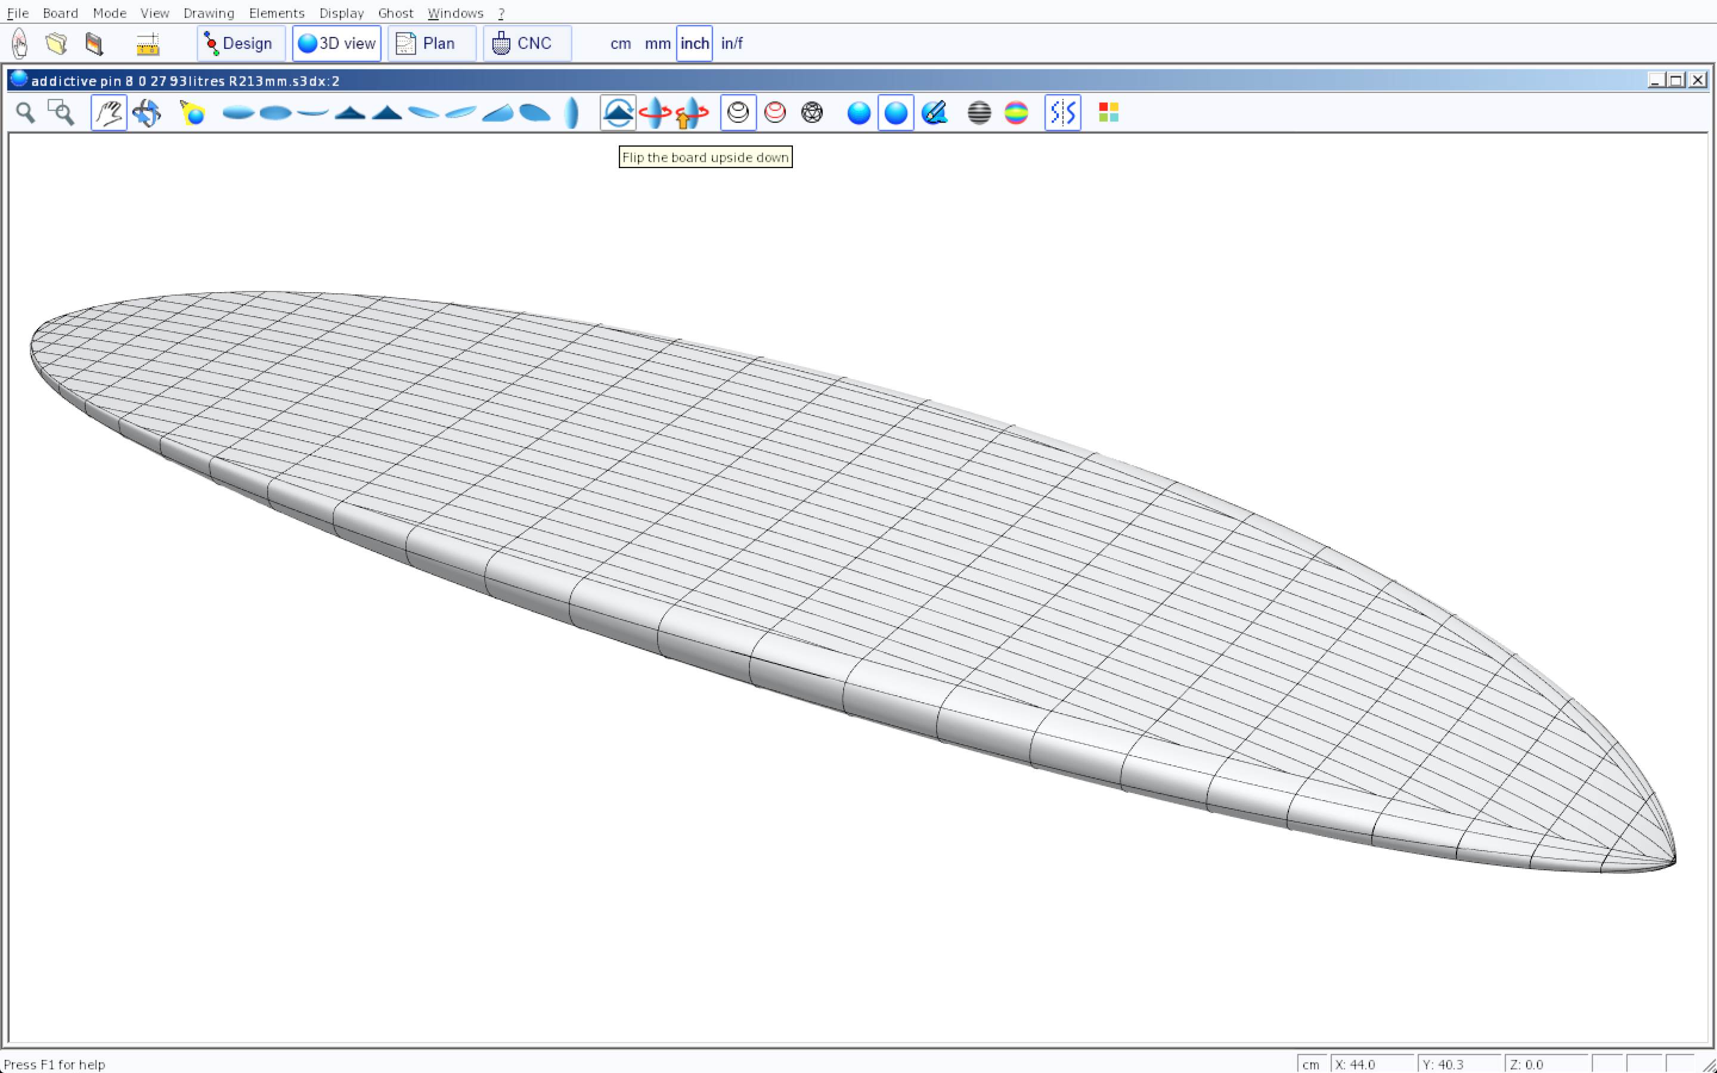Click the wireframe mesh sphere icon
Viewport: 1717px width, 1073px height.
pyautogui.click(x=811, y=113)
